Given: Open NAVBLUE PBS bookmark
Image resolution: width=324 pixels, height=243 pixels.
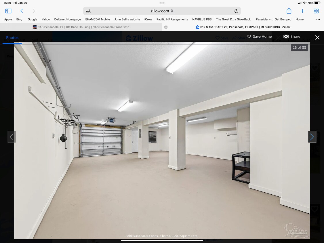Looking at the screenshot, I should (202, 19).
